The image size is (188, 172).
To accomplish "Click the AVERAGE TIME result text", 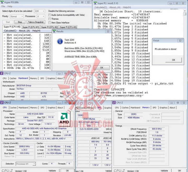I will (81, 57).
